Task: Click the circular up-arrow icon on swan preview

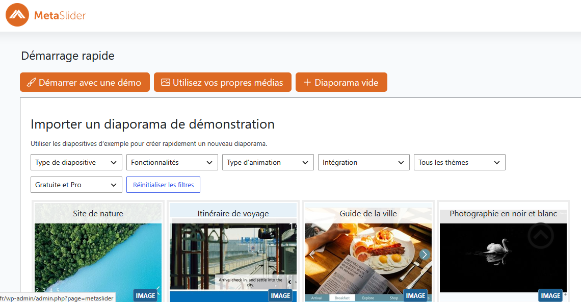Action: [541, 236]
